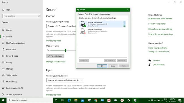Open Settings gear on taskbar
184x103 pixels.
tap(129, 100)
